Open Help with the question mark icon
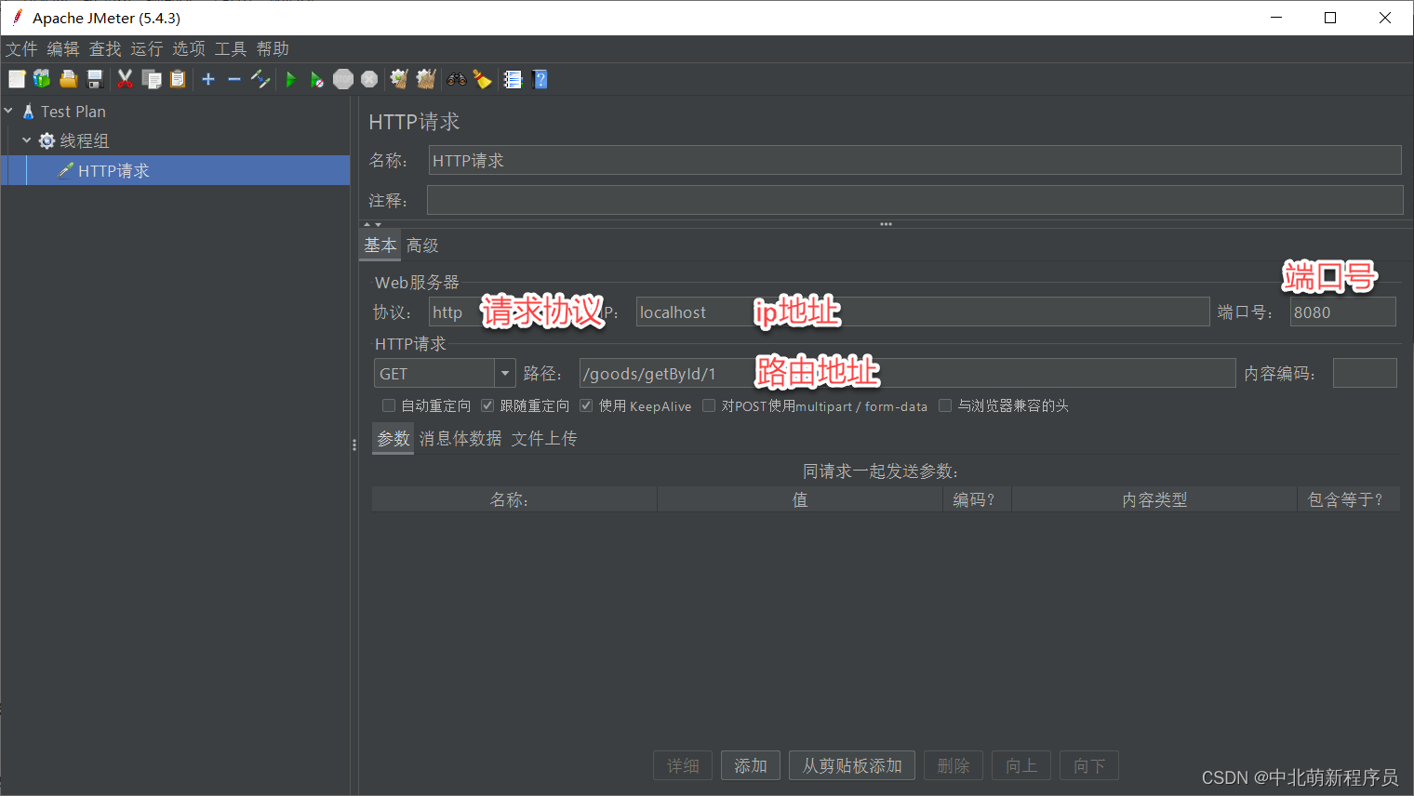Image resolution: width=1414 pixels, height=796 pixels. [x=540, y=80]
